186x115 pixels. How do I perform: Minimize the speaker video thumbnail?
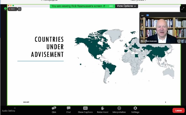[143, 15]
